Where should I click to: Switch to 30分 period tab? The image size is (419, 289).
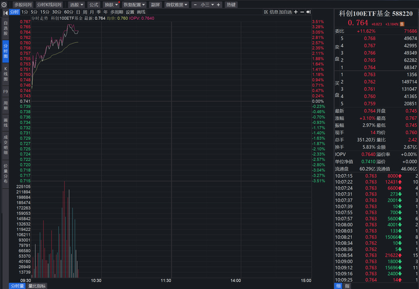(57, 12)
